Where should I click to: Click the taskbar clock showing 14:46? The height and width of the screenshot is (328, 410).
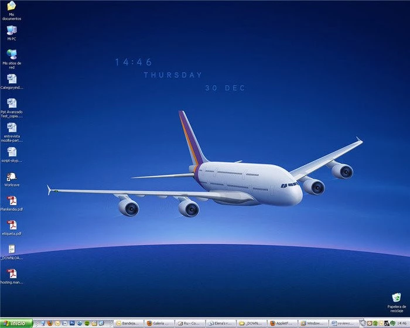(402, 323)
